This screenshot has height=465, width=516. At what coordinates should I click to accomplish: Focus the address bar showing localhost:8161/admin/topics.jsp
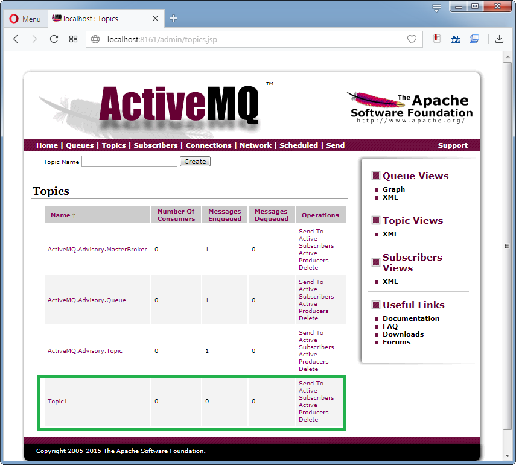pyautogui.click(x=254, y=39)
